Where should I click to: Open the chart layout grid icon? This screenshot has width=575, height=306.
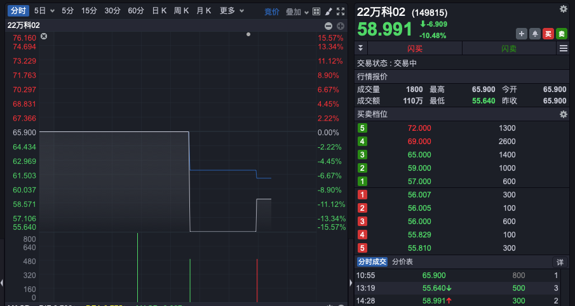316,11
